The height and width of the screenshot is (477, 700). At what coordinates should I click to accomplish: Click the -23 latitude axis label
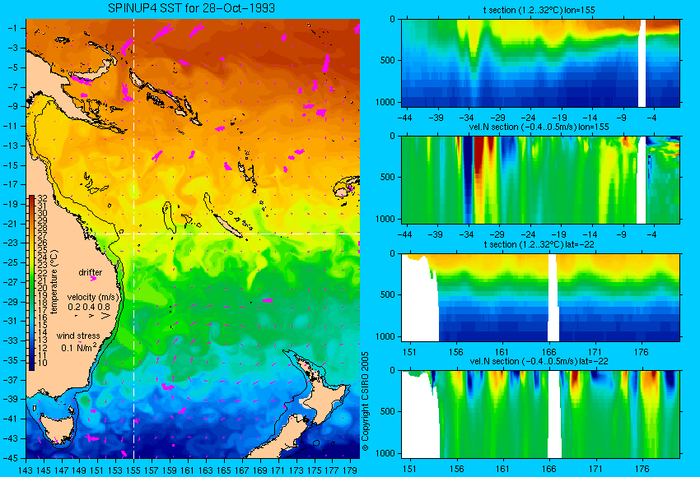coord(12,243)
